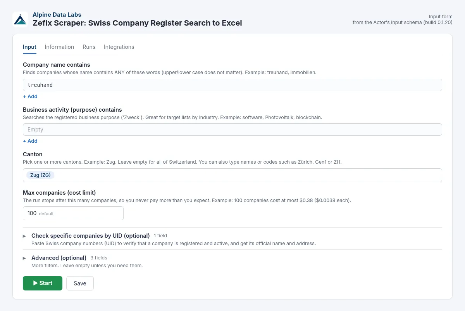The width and height of the screenshot is (465, 311).
Task: Click the 'Paste Swiss company numbers (UID)' description
Action: 174,244
